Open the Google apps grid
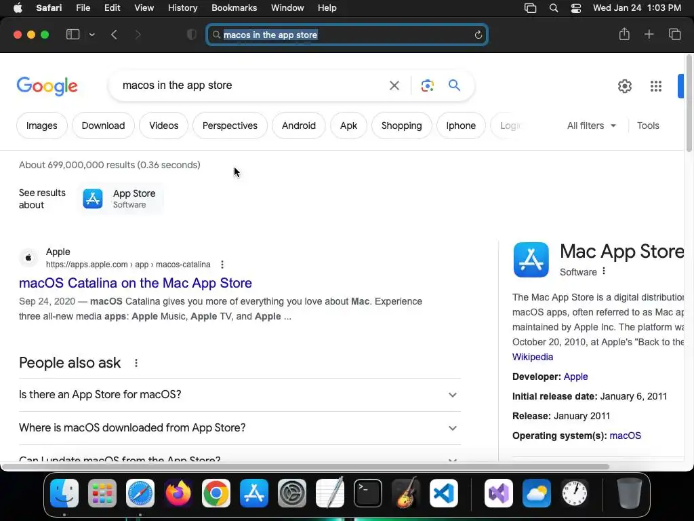This screenshot has width=694, height=521. click(x=656, y=86)
